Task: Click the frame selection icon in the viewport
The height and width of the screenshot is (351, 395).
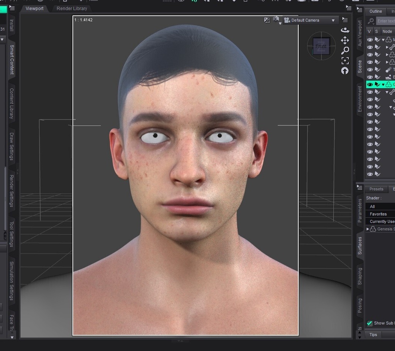Action: click(345, 61)
